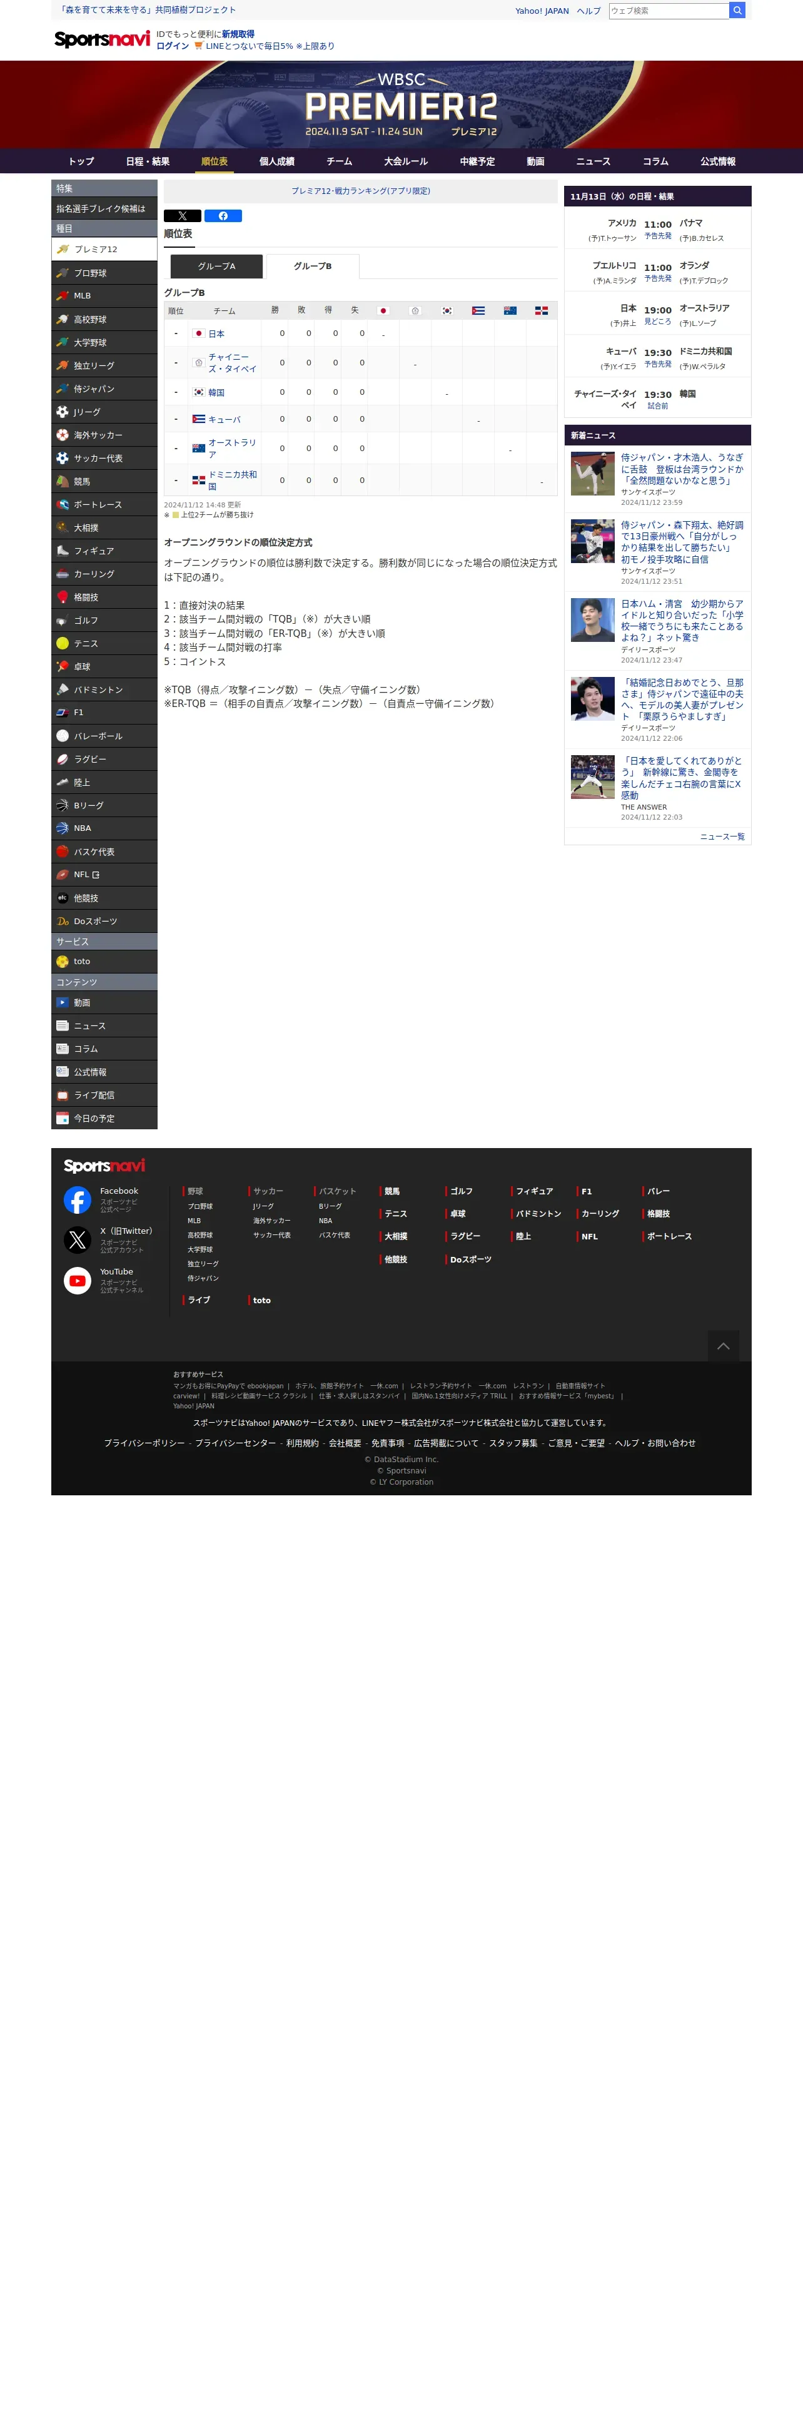
Task: Click WBSC Premier12 banner image
Action: 401,104
